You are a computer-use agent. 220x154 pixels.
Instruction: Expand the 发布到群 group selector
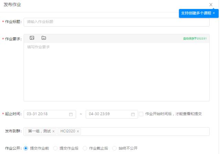pos(145,132)
